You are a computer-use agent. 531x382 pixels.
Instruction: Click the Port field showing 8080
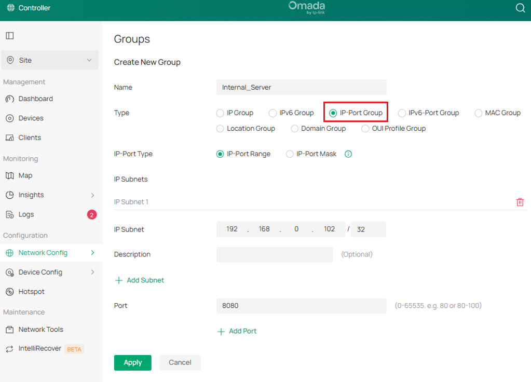coord(302,306)
